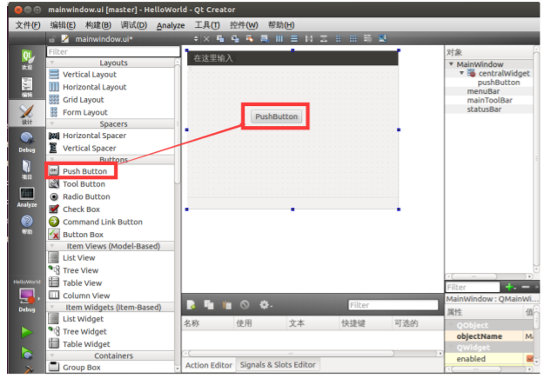The height and width of the screenshot is (378, 544).
Task: Open the 编辑(E) menu
Action: pos(63,25)
